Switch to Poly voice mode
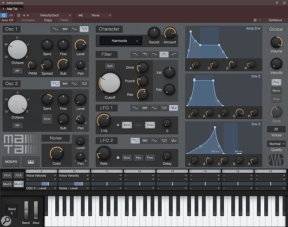 (x=276, y=82)
